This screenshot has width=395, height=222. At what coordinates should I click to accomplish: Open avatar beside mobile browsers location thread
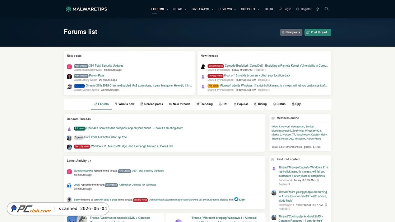coord(203,76)
